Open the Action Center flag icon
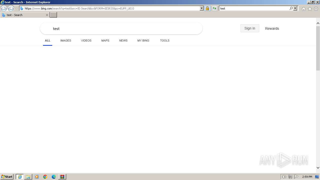The image size is (320, 180). click(296, 177)
